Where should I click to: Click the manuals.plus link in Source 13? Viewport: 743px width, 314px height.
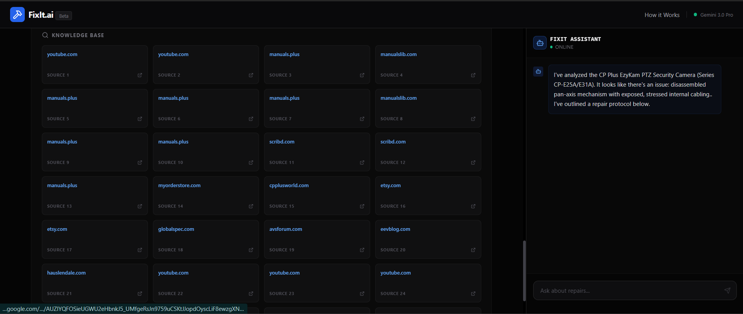62,186
